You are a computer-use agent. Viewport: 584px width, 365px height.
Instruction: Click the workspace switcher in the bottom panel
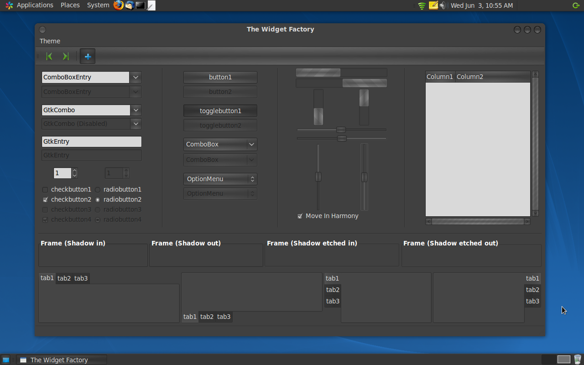point(556,360)
